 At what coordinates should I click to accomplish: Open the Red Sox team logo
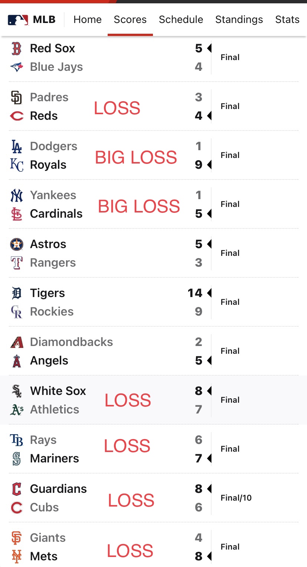[17, 49]
